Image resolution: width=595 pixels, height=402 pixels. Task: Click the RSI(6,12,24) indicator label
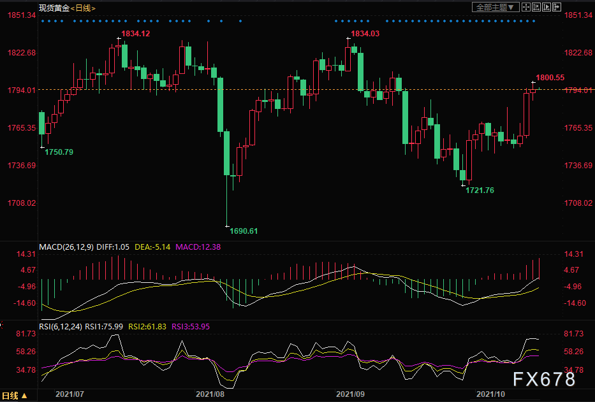pos(61,327)
